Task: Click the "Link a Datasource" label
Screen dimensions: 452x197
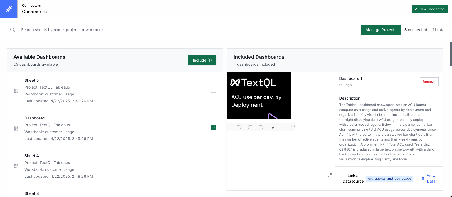Action: coord(353,179)
